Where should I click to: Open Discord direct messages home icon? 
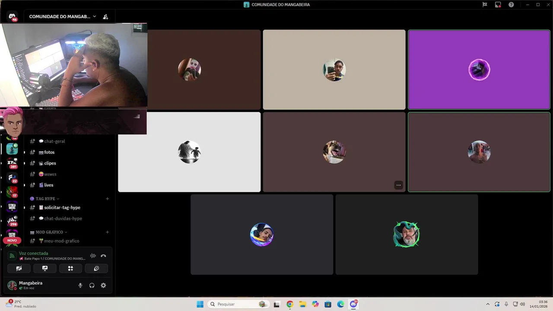(x=12, y=16)
